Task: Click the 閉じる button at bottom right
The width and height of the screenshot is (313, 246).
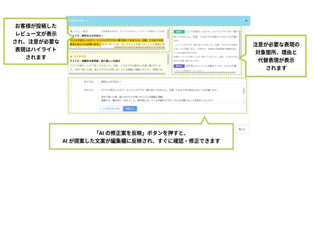Action: 242,129
